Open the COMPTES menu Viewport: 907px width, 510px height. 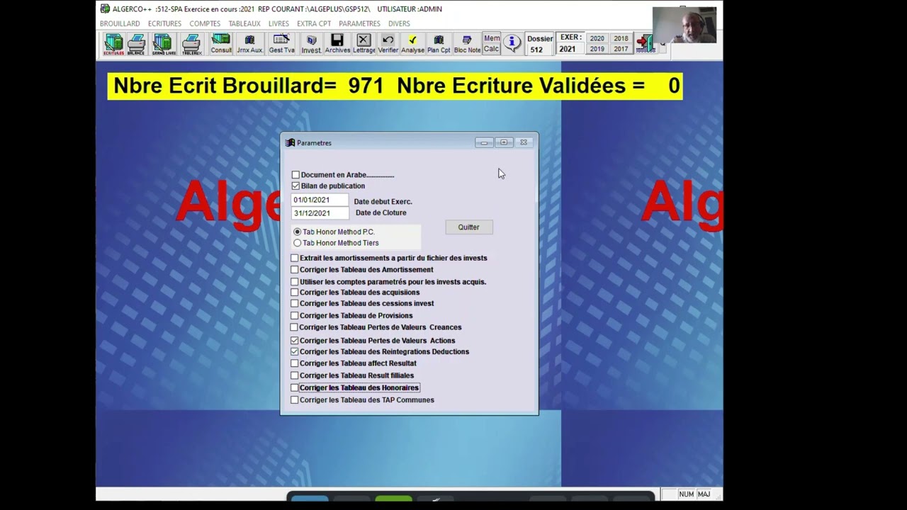[205, 23]
